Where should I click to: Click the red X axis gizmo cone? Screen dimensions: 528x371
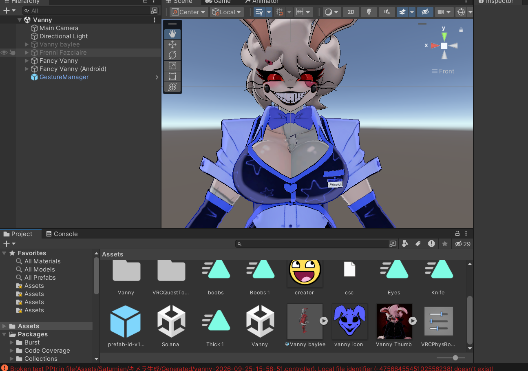tap(435, 46)
